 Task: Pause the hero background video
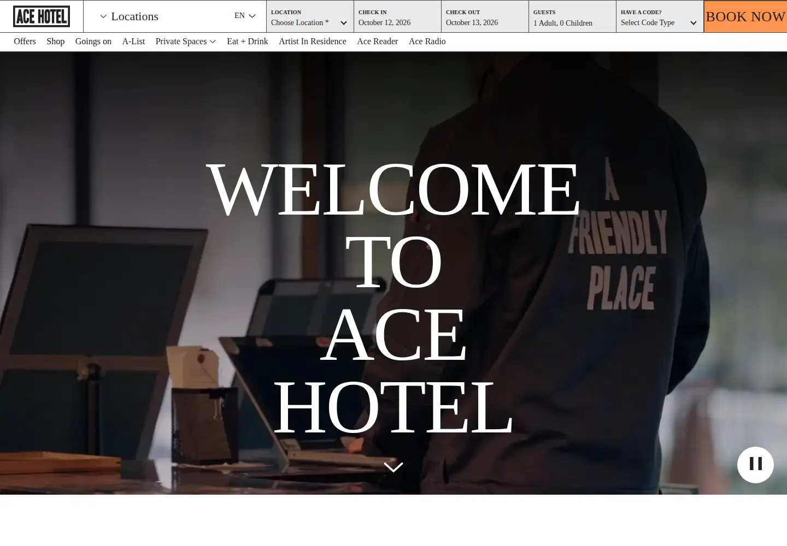point(755,465)
